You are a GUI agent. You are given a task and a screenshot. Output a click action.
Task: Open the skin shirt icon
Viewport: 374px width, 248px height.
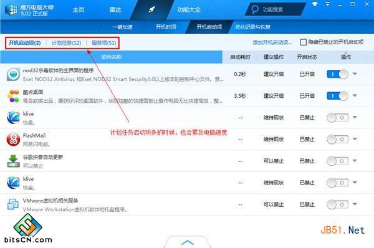315,4
